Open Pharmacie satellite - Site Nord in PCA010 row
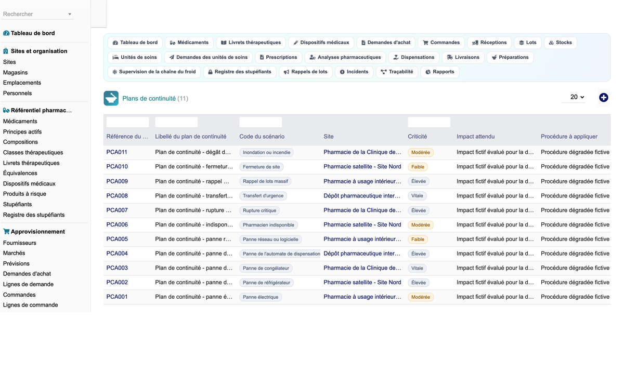The width and height of the screenshot is (624, 386). pyautogui.click(x=362, y=167)
